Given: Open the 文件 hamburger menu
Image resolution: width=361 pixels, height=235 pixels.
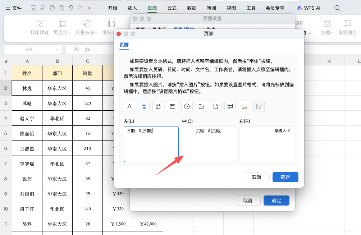Looking at the screenshot, I should point(14,8).
